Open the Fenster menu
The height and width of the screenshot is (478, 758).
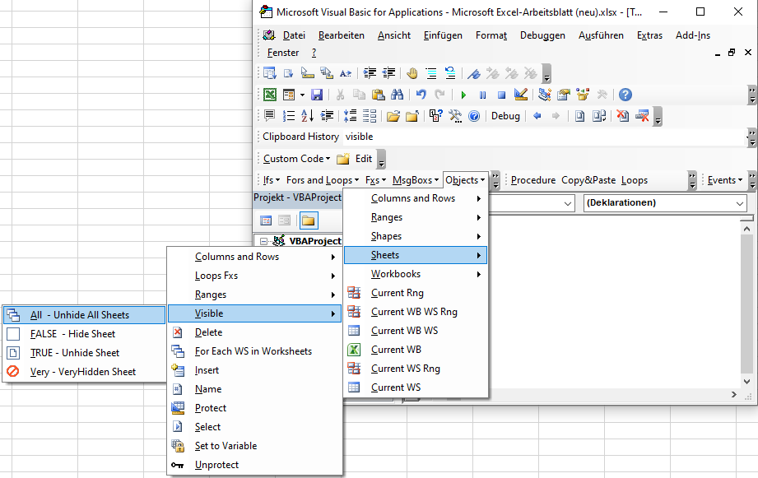pyautogui.click(x=283, y=53)
